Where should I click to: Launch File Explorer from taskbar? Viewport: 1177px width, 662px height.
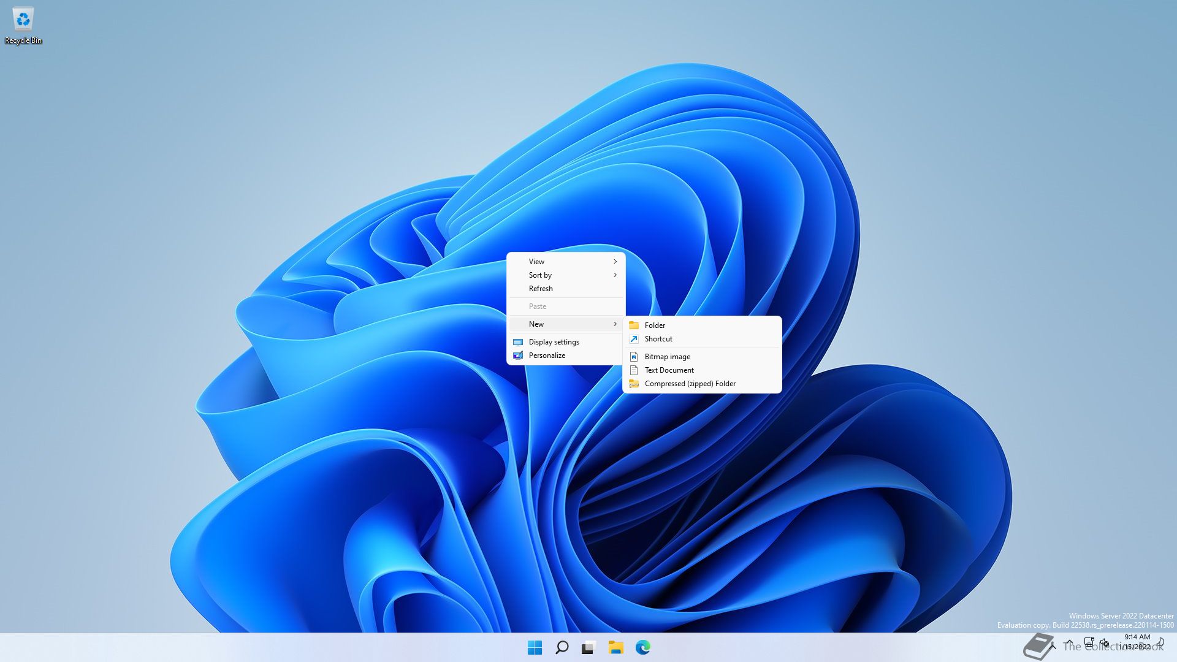pos(615,647)
